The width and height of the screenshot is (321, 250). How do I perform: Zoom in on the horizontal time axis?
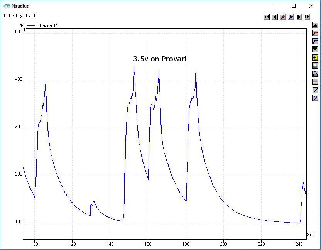click(x=283, y=17)
